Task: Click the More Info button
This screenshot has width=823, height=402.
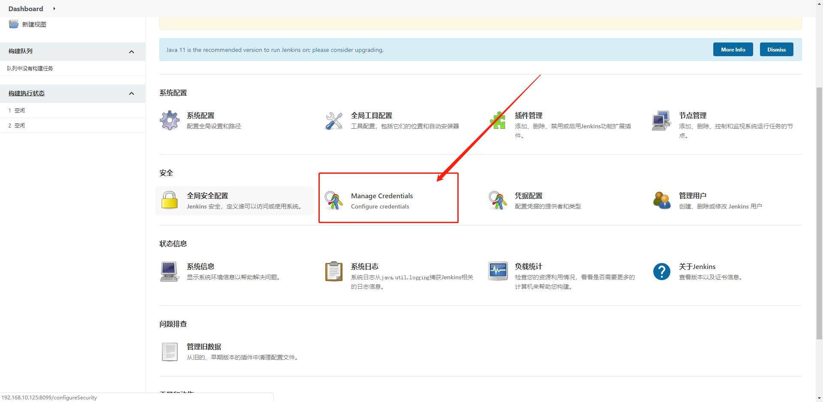Action: pyautogui.click(x=733, y=49)
